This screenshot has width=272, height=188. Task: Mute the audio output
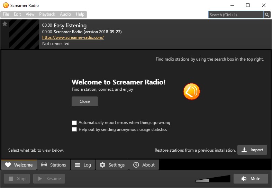coord(251,179)
